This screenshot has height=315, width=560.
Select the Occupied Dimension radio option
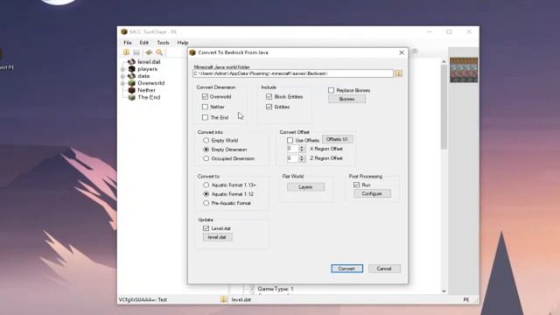[206, 158]
